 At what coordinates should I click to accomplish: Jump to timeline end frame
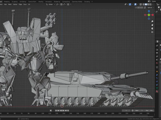(68, 111)
